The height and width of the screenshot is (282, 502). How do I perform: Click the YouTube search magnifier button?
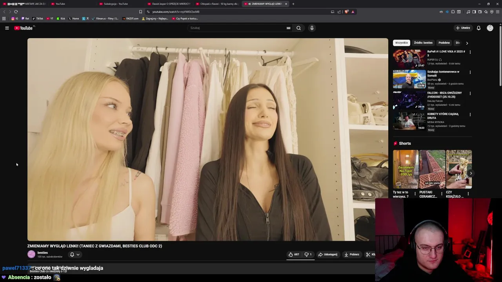click(298, 28)
